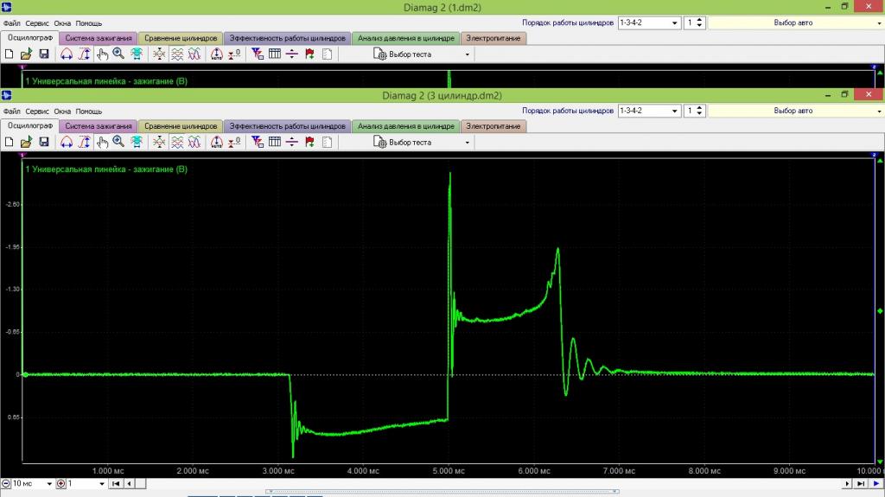This screenshot has width=885, height=497.
Task: Jump to first frame button
Action: pos(116,483)
